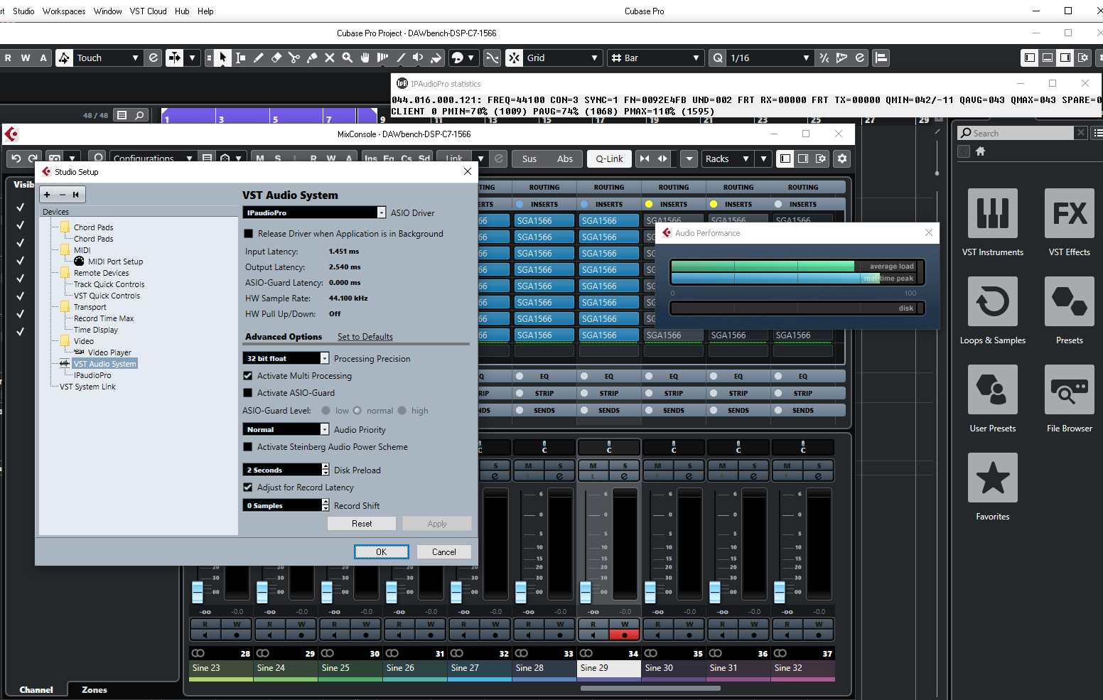The width and height of the screenshot is (1103, 700).
Task: Switch to the Zones tab
Action: pyautogui.click(x=94, y=689)
